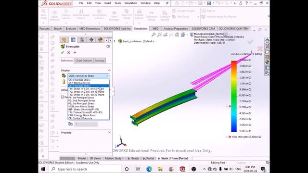Select TXY: Shear in Y Dir. option
The width and height of the screenshot is (308, 173).
pos(89,89)
